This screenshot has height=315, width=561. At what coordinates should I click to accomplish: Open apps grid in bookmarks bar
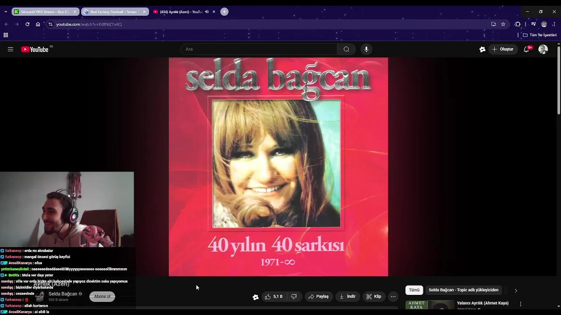(6, 35)
